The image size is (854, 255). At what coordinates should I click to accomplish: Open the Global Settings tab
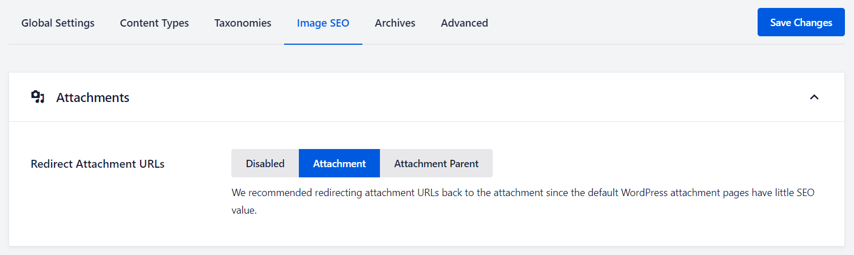click(x=58, y=23)
